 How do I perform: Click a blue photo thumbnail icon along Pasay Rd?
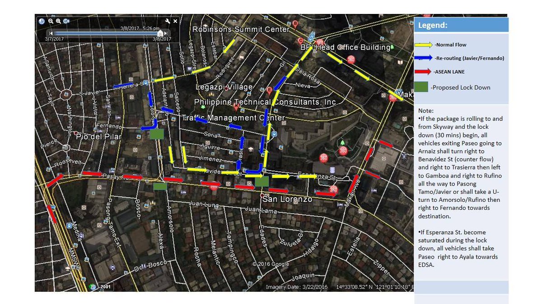pos(112,169)
